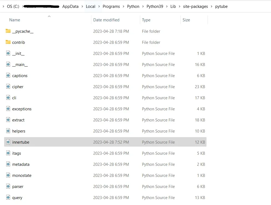
Task: Go to site-packages in the address bar
Action: coord(195,6)
